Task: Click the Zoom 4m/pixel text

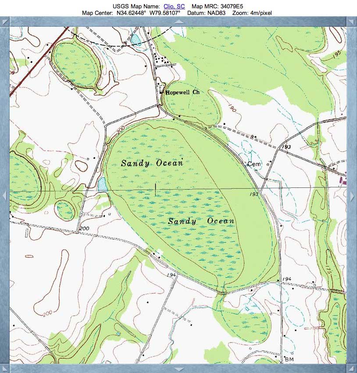Action: [x=252, y=13]
